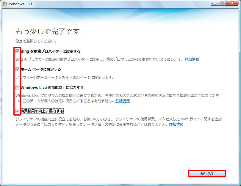Click the Windows Live logo icon in title bar

(x=5, y=4)
